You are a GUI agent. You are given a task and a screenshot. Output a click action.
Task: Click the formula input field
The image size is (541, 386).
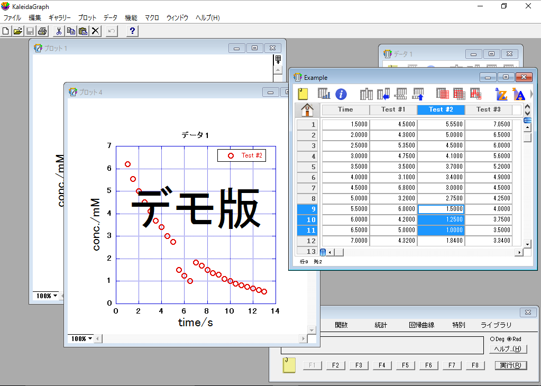coord(382,345)
